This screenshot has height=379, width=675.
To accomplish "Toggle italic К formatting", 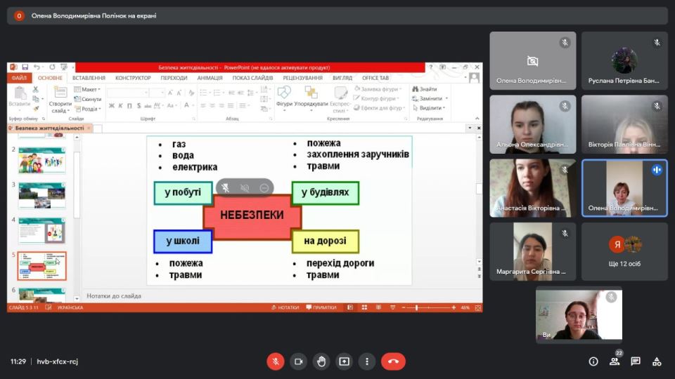I will 120,106.
